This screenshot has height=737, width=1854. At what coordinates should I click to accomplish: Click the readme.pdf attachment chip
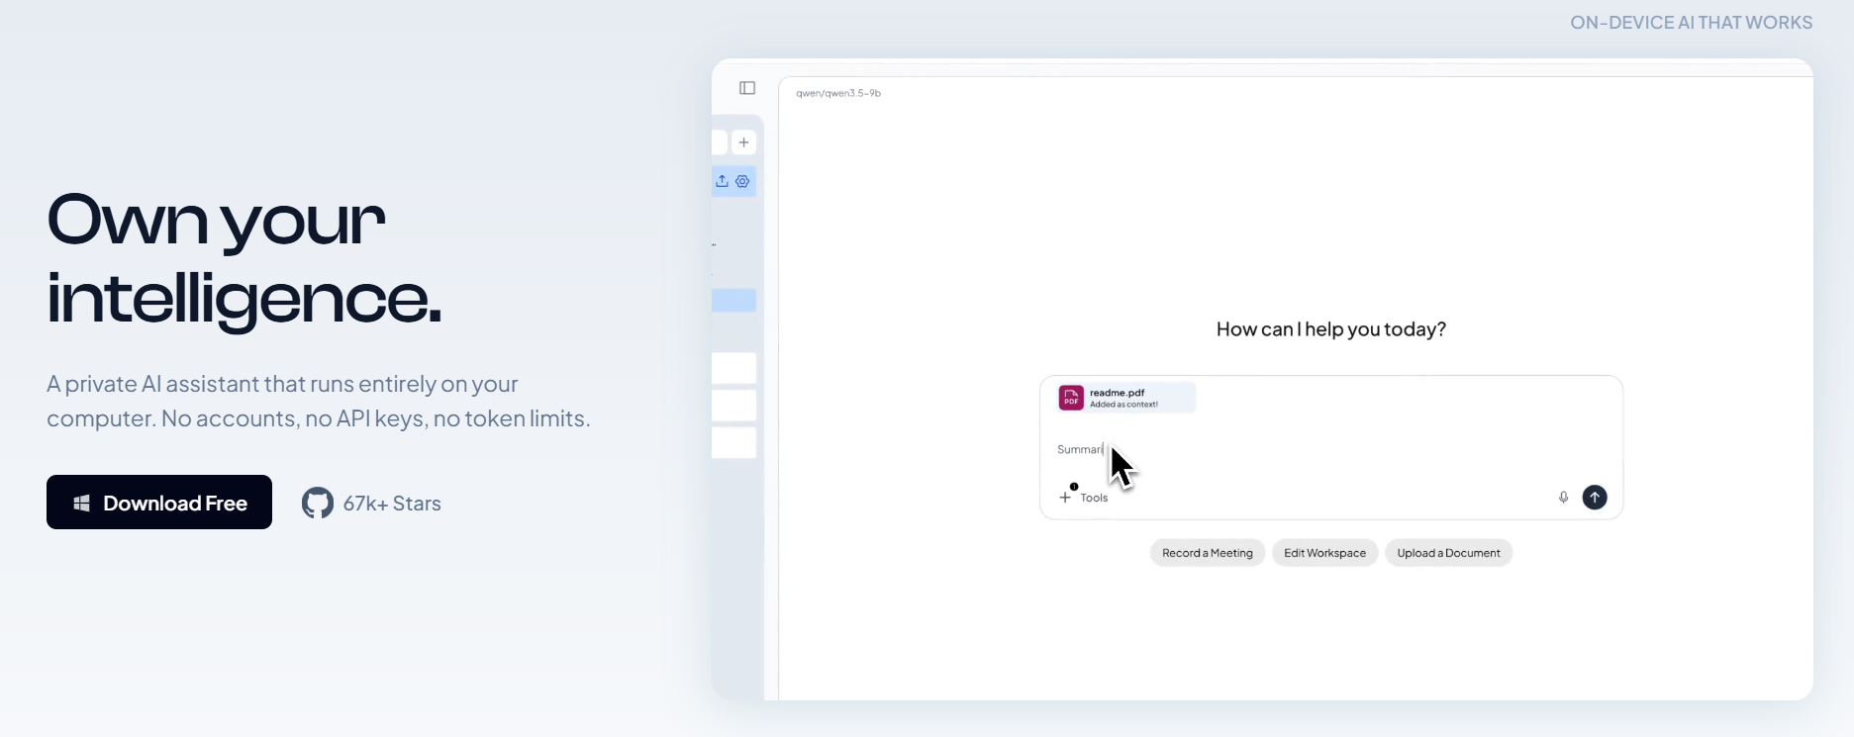tap(1126, 398)
